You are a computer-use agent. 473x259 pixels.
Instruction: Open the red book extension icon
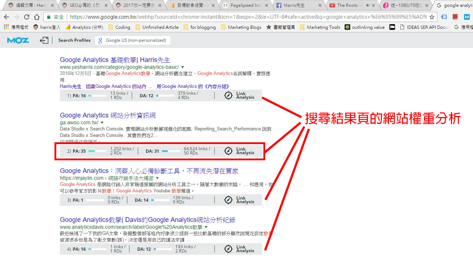point(455,17)
